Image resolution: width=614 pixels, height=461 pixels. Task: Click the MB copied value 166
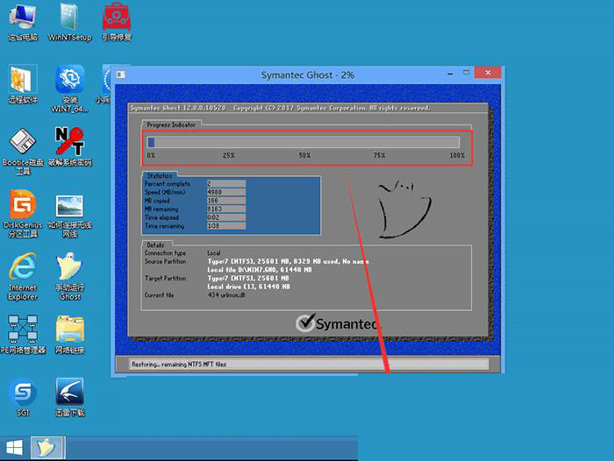[x=226, y=201]
